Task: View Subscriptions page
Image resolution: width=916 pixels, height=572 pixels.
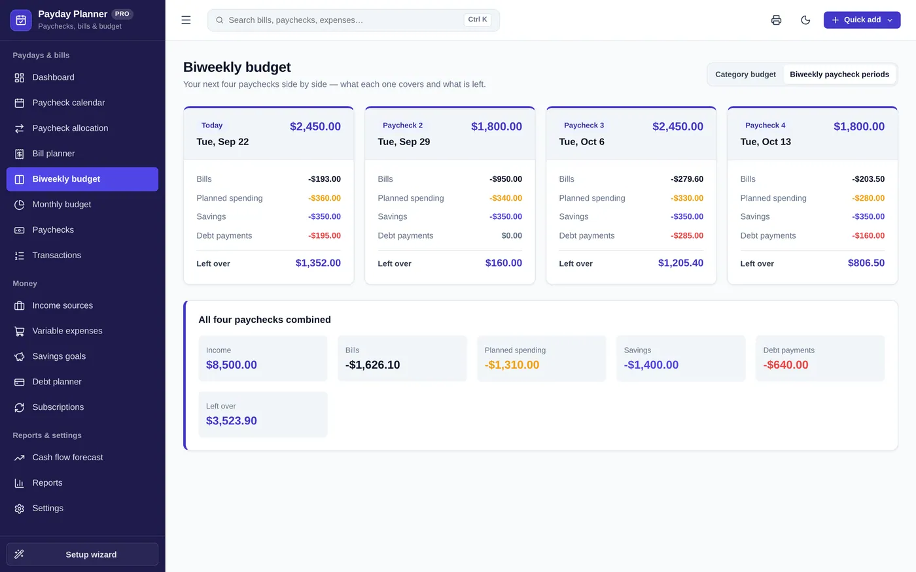Action: [x=82, y=407]
